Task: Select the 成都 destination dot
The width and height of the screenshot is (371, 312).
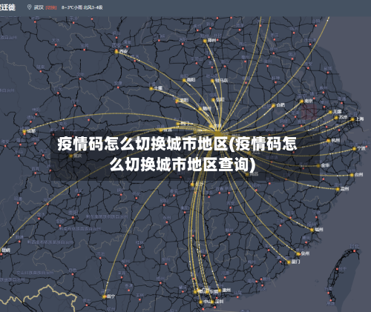Action: tap(24, 132)
